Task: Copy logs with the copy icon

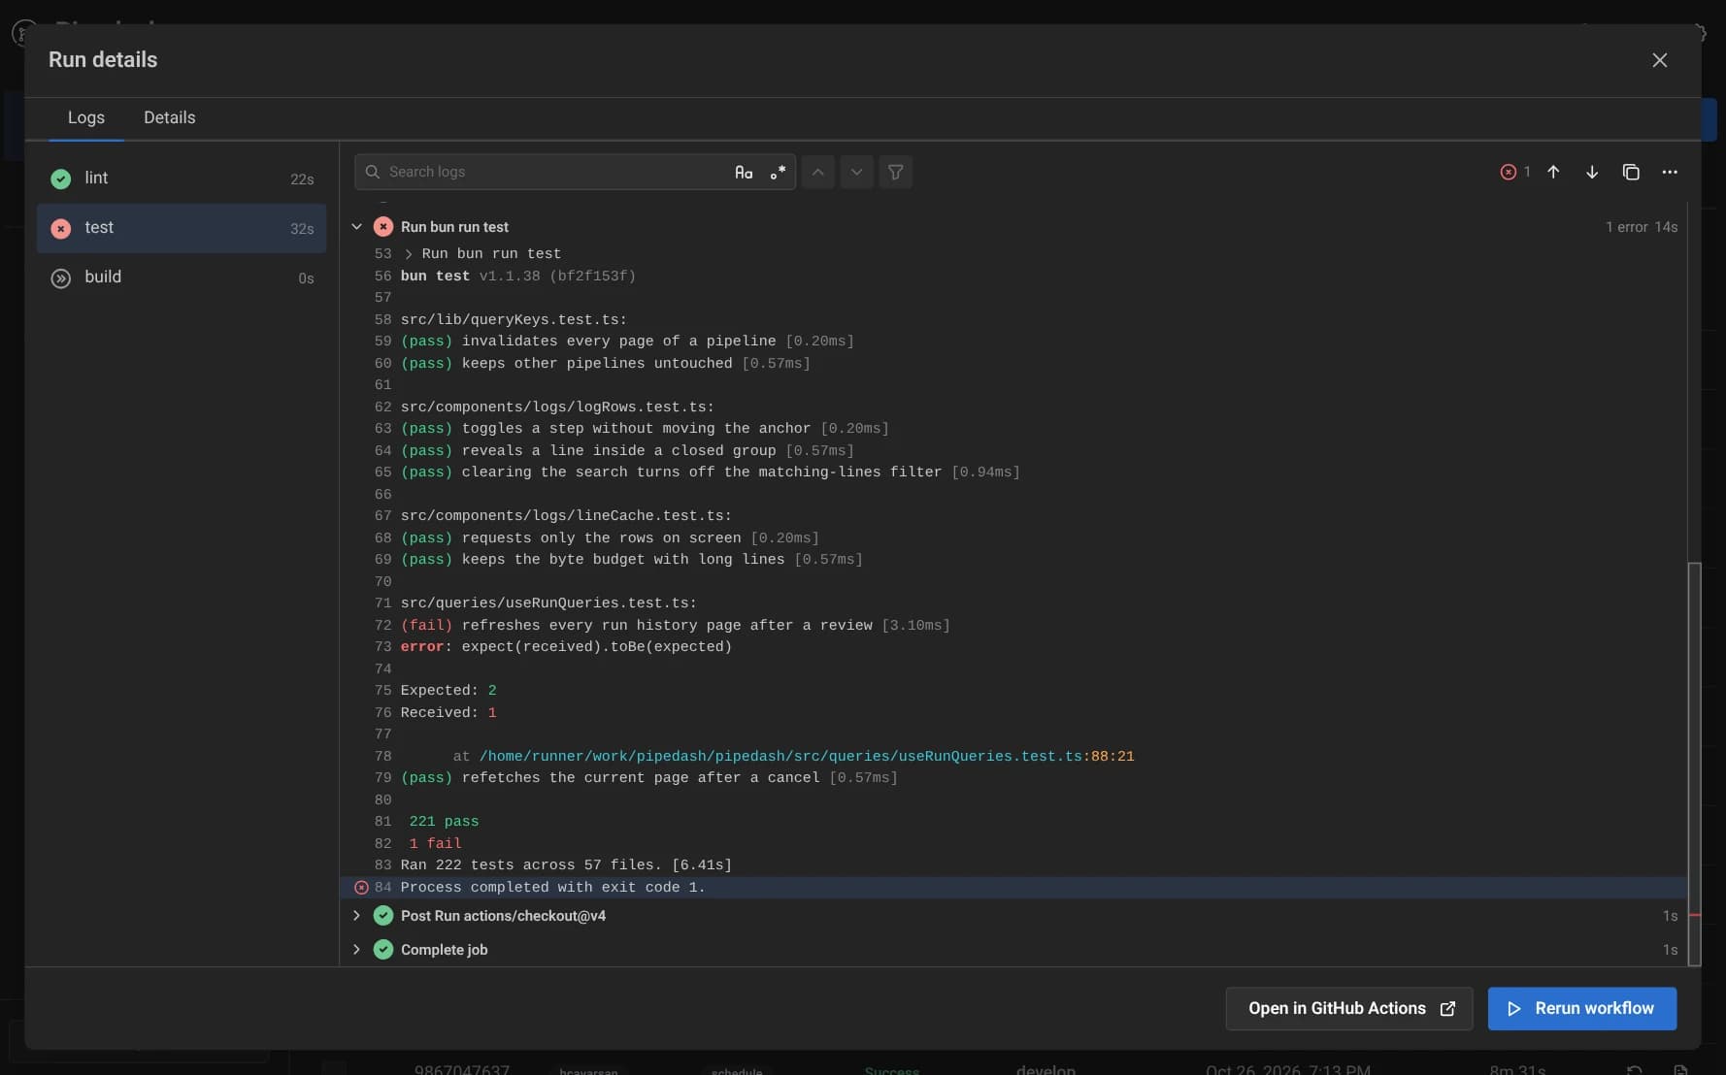Action: (1631, 172)
